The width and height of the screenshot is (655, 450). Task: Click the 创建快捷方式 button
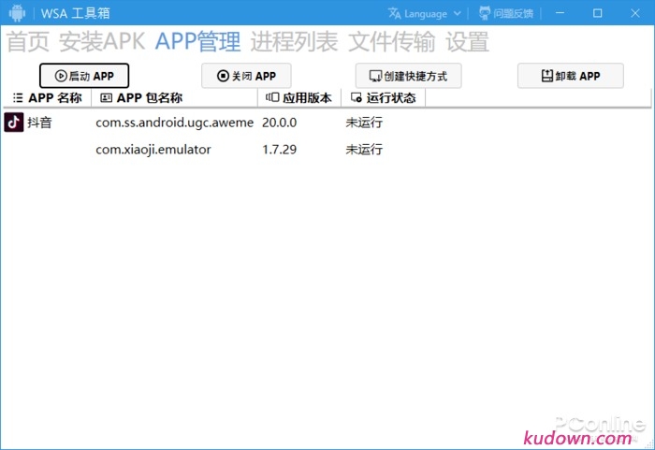[x=409, y=76]
